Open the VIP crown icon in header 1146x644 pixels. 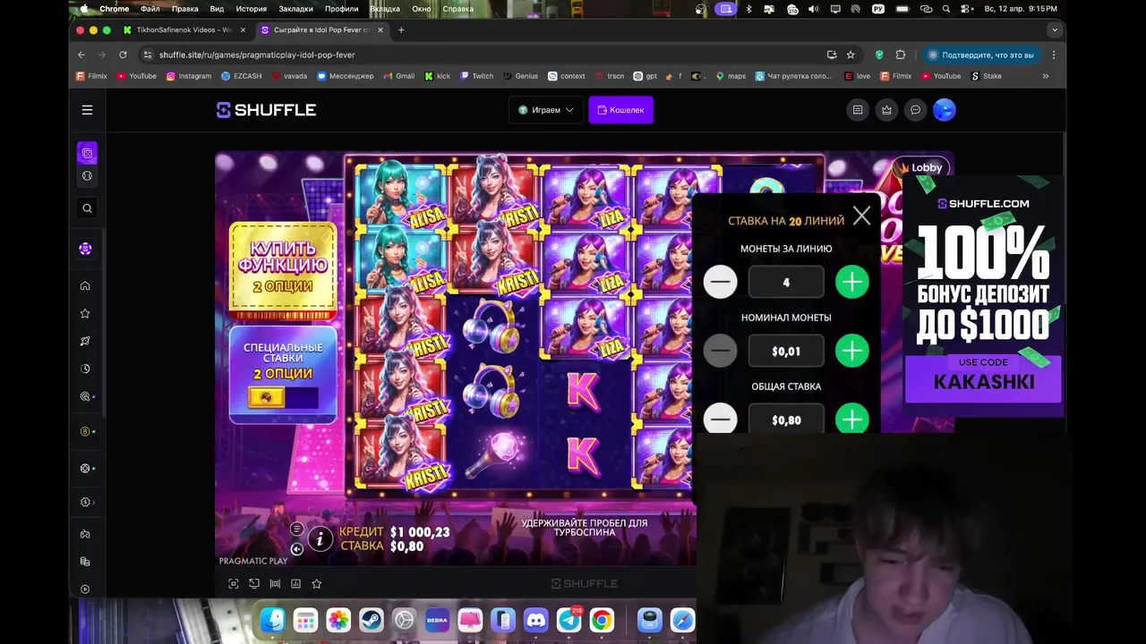coord(886,110)
